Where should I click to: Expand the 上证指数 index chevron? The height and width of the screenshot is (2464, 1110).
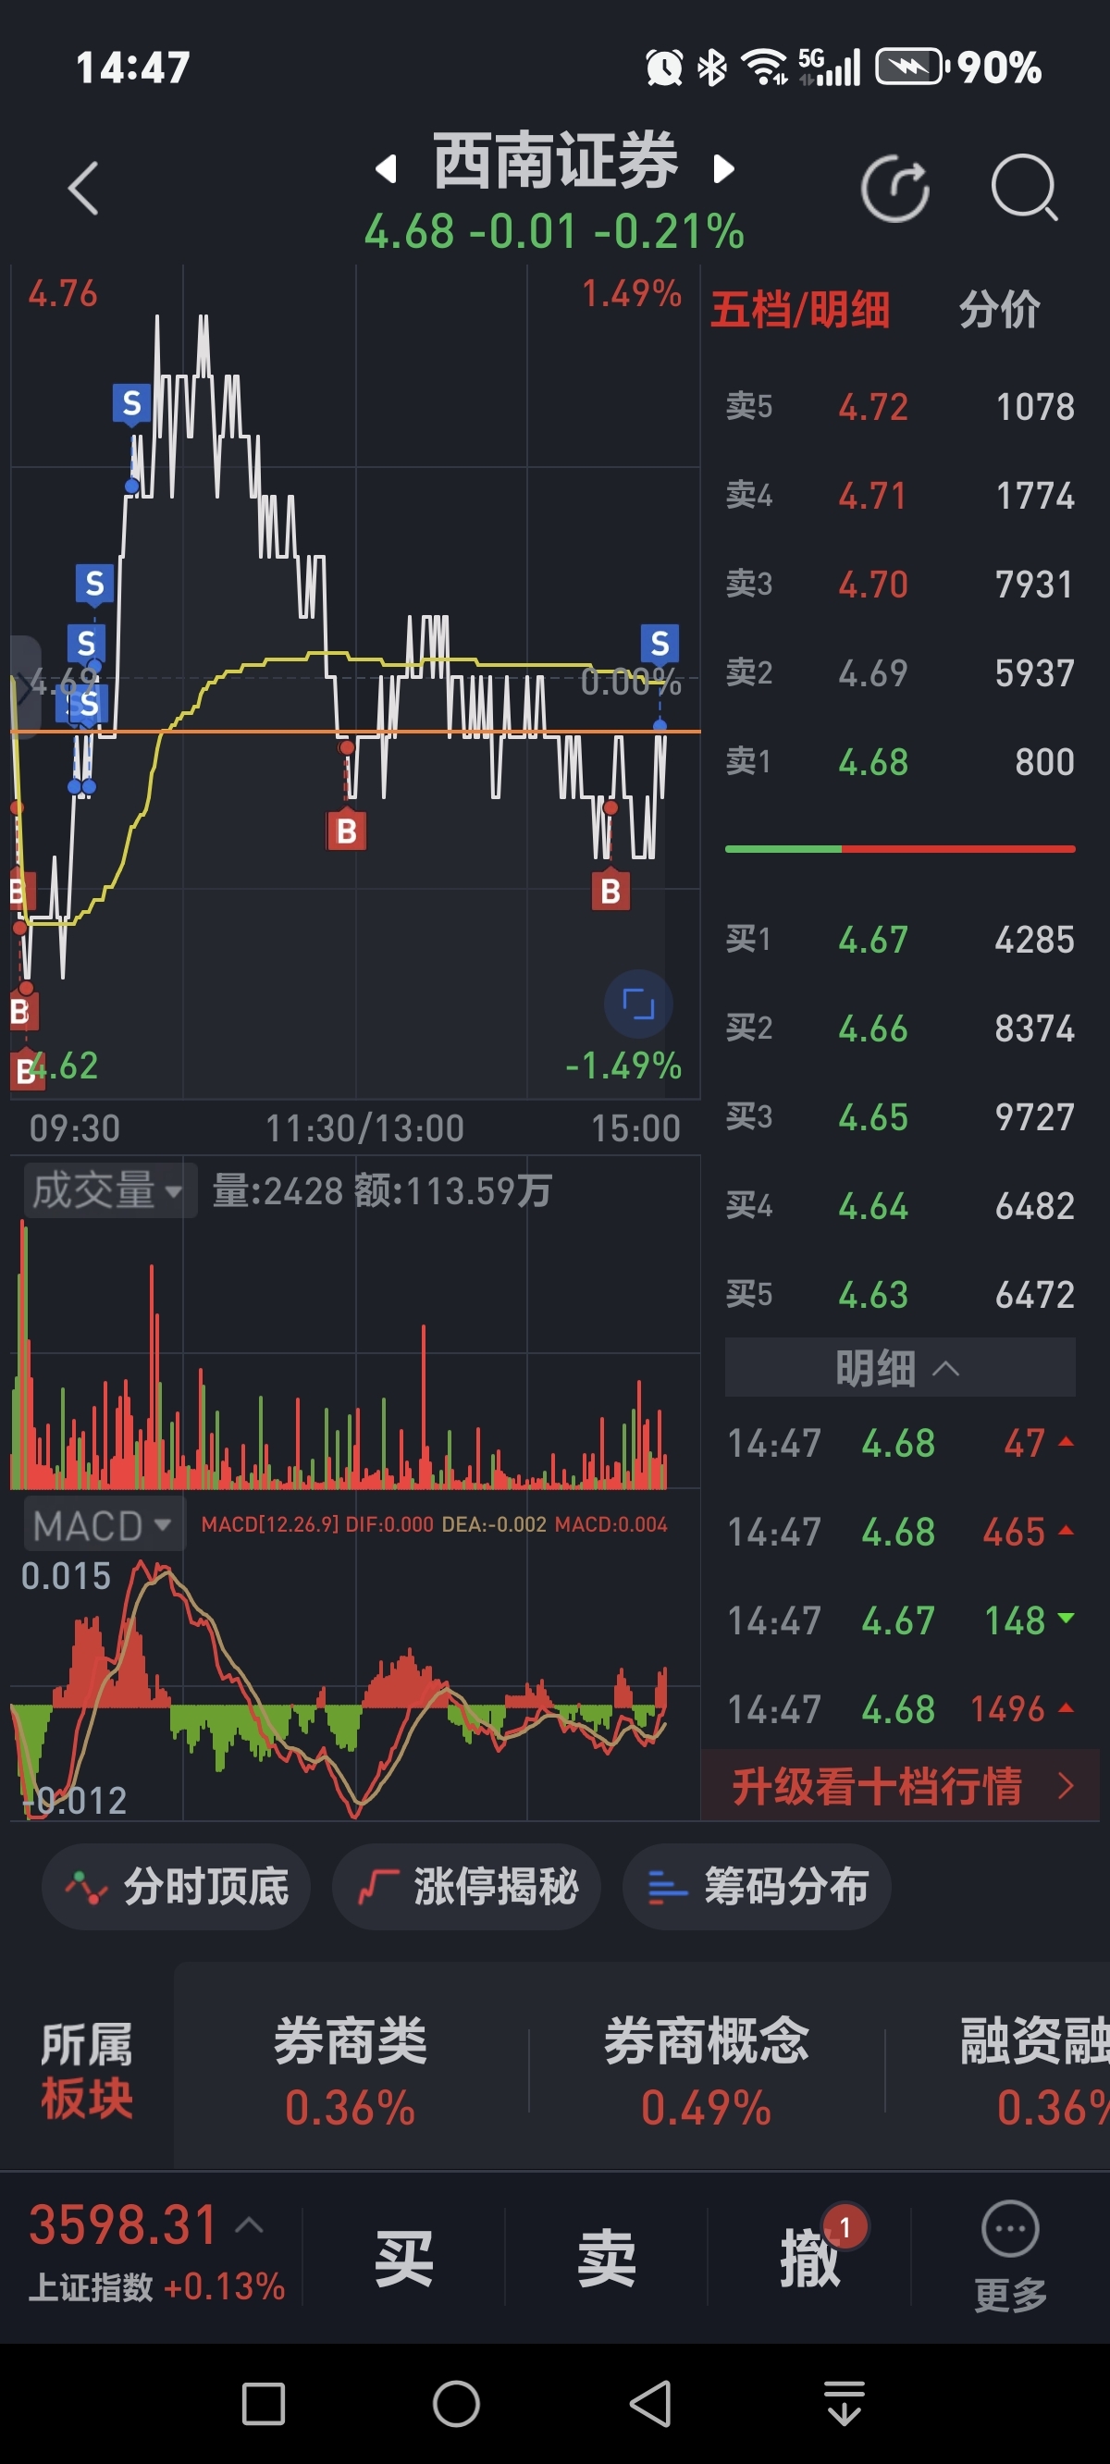(x=249, y=2224)
